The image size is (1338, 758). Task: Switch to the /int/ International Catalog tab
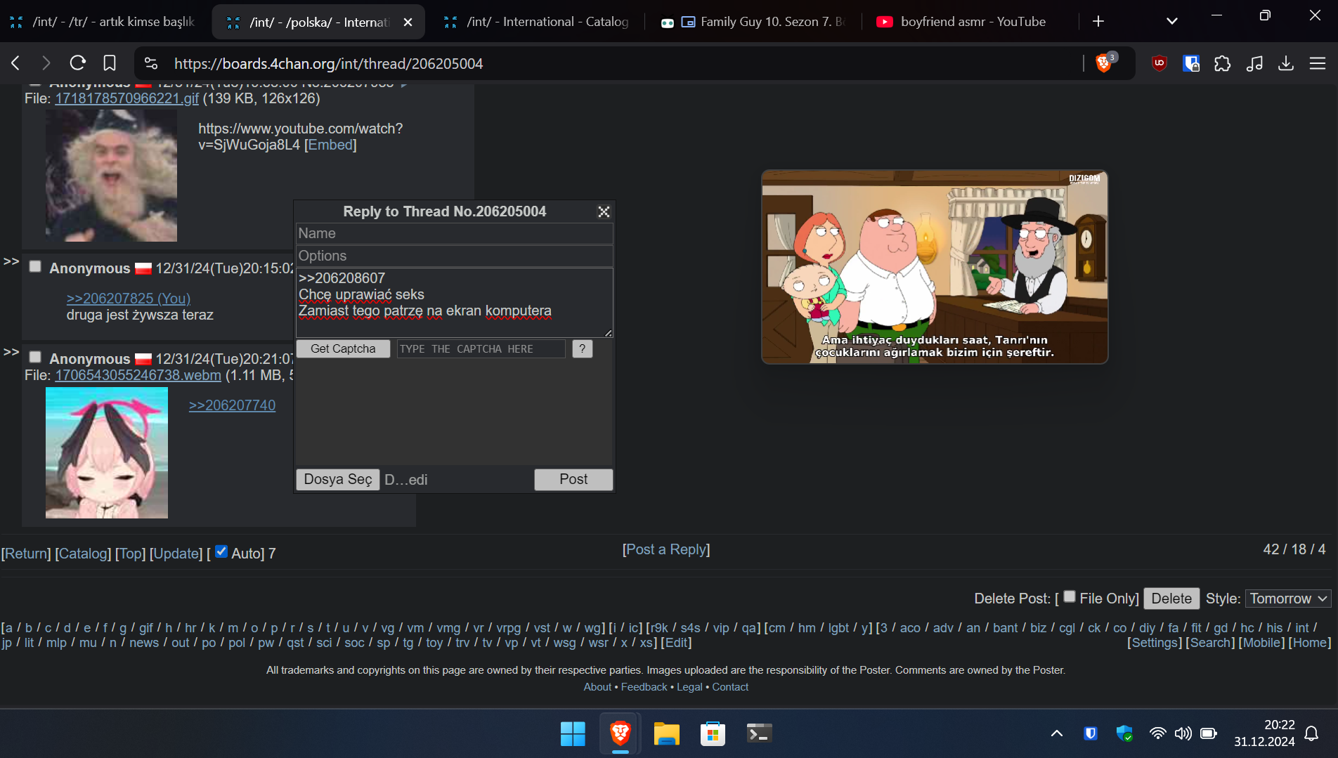pyautogui.click(x=536, y=22)
